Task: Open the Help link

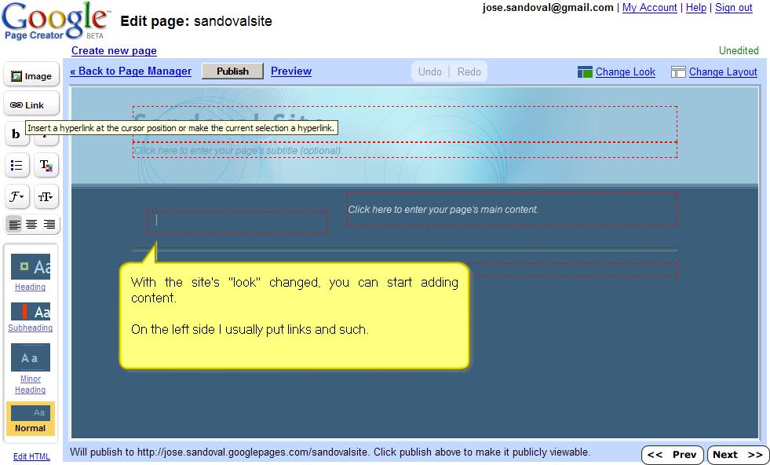Action: 696,8
